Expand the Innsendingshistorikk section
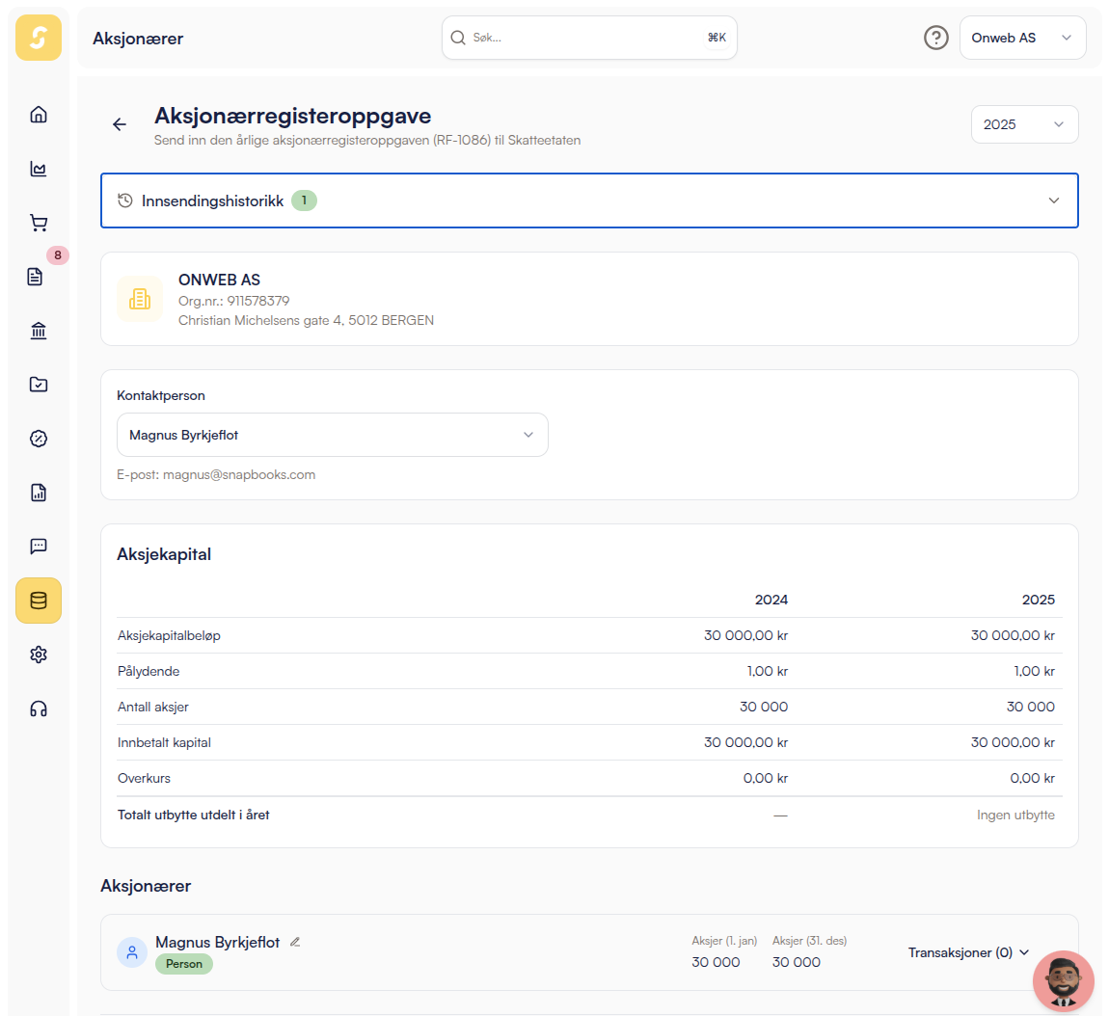This screenshot has height=1016, width=1109. (x=588, y=201)
